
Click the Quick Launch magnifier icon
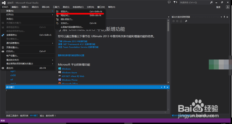pos(211,3)
